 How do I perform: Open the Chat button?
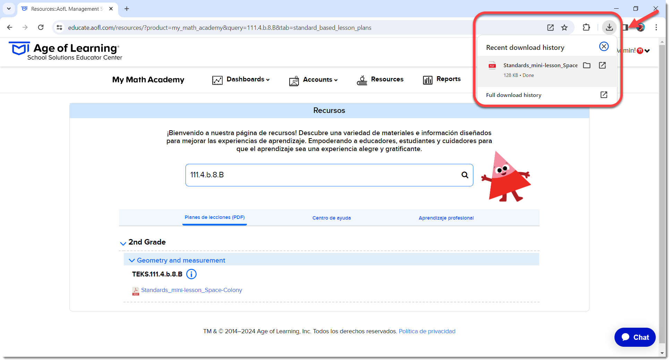coord(635,337)
